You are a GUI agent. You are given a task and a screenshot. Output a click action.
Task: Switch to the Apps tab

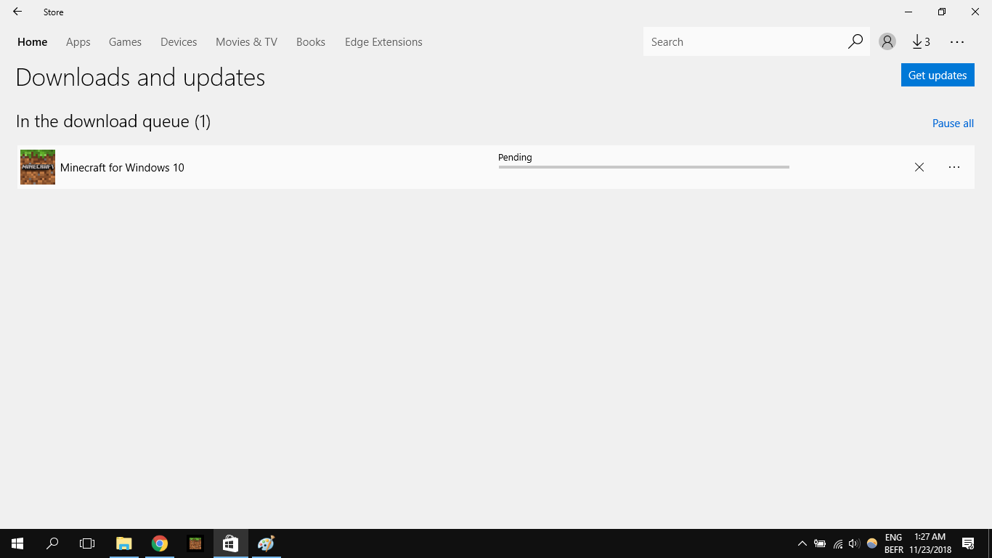78,42
